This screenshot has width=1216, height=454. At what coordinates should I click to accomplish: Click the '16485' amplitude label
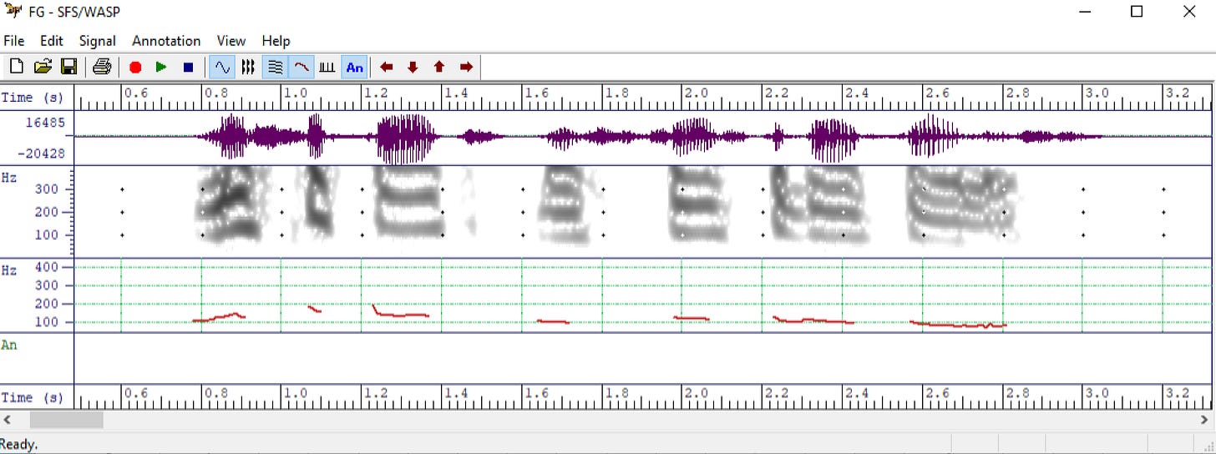(x=46, y=123)
